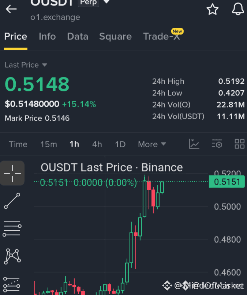247x295 pixels.
Task: Open the Square tab
Action: click(115, 37)
